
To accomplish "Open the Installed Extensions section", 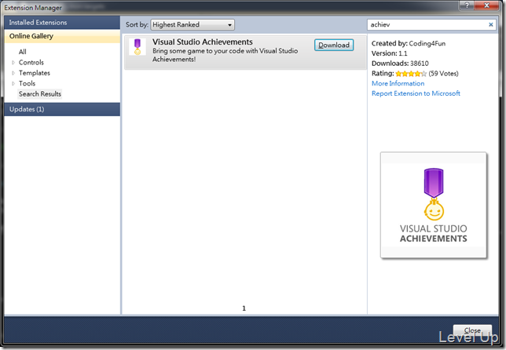I will [62, 23].
